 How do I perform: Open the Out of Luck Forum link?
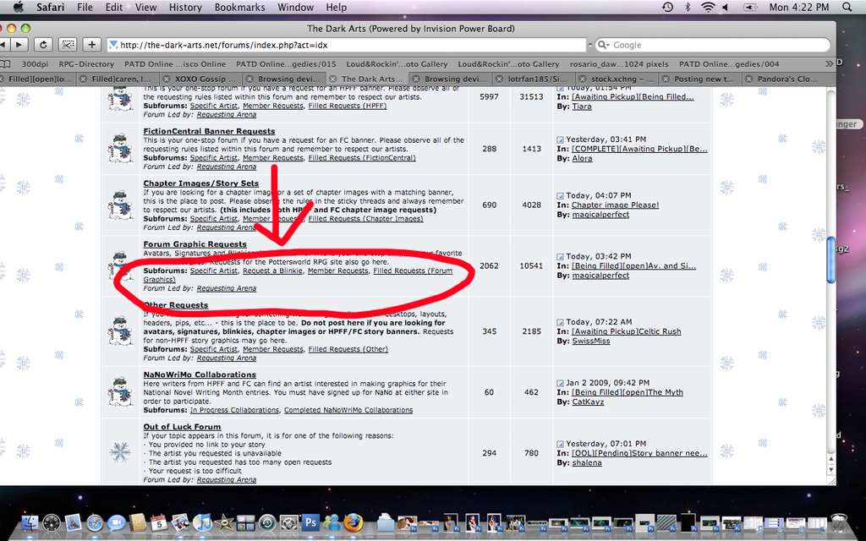pyautogui.click(x=182, y=427)
